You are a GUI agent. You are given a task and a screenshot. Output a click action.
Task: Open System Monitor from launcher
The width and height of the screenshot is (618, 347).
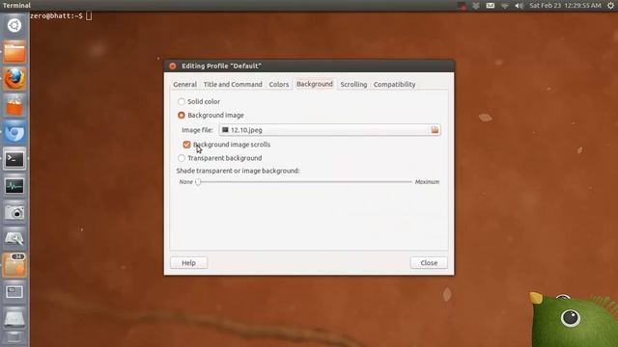click(x=14, y=186)
